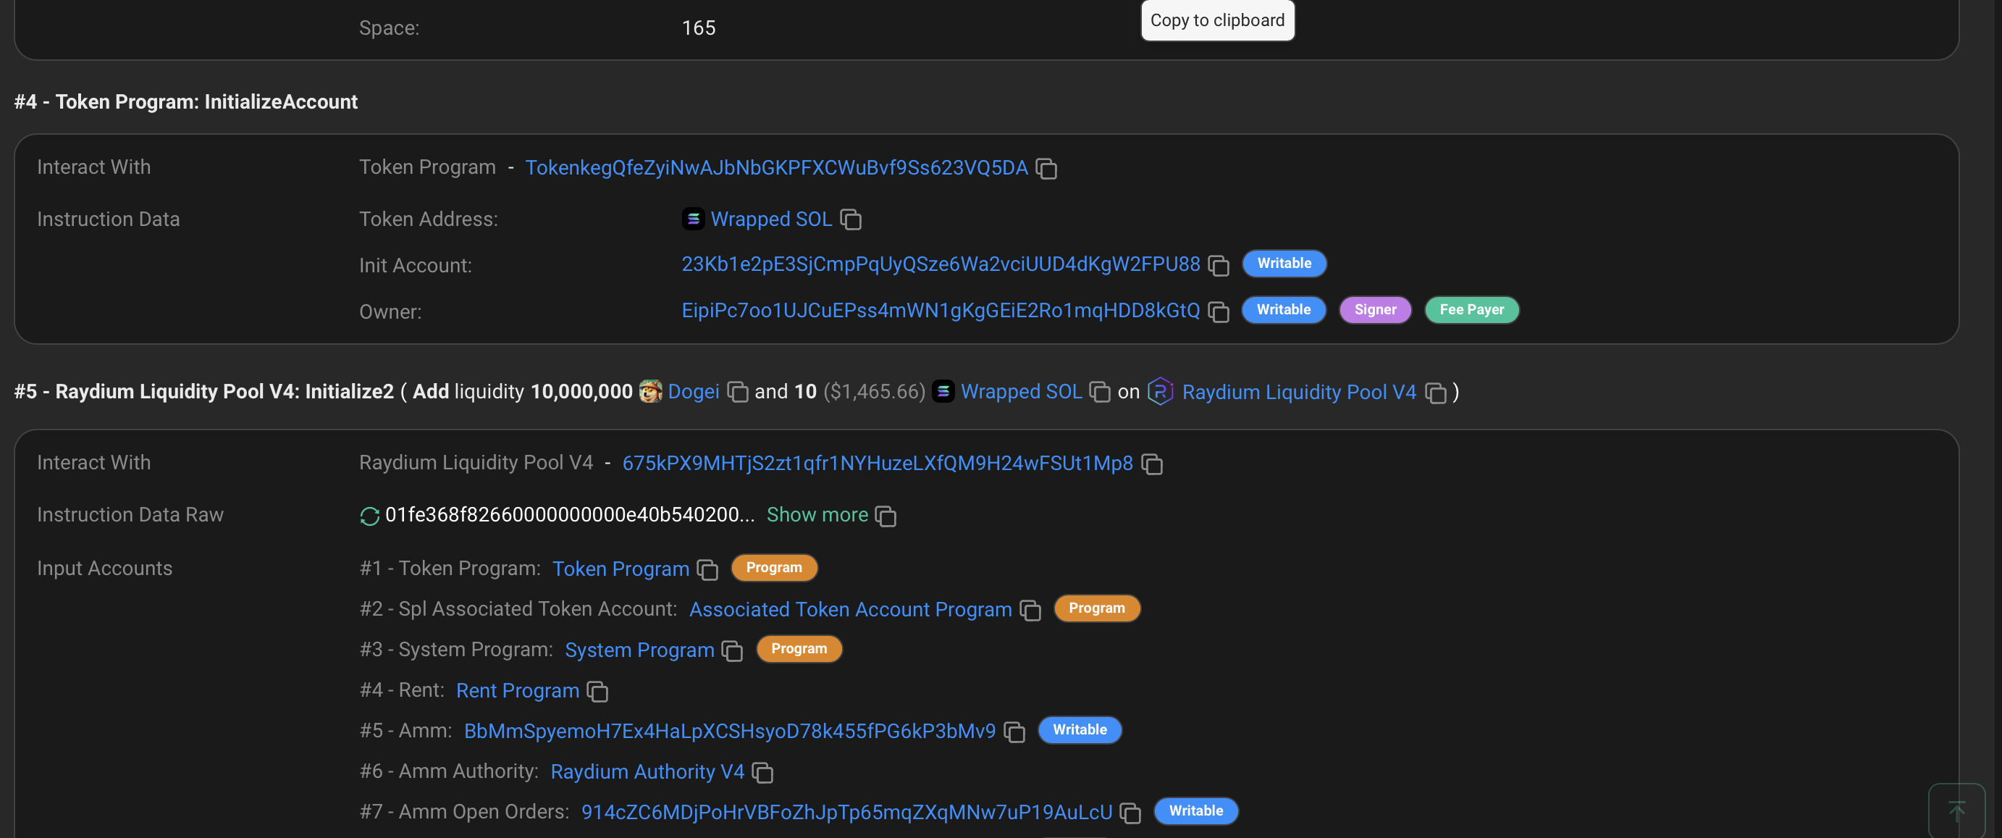Copy program address 675kPX9MHTjS2...
The height and width of the screenshot is (838, 2002).
pyautogui.click(x=1152, y=464)
